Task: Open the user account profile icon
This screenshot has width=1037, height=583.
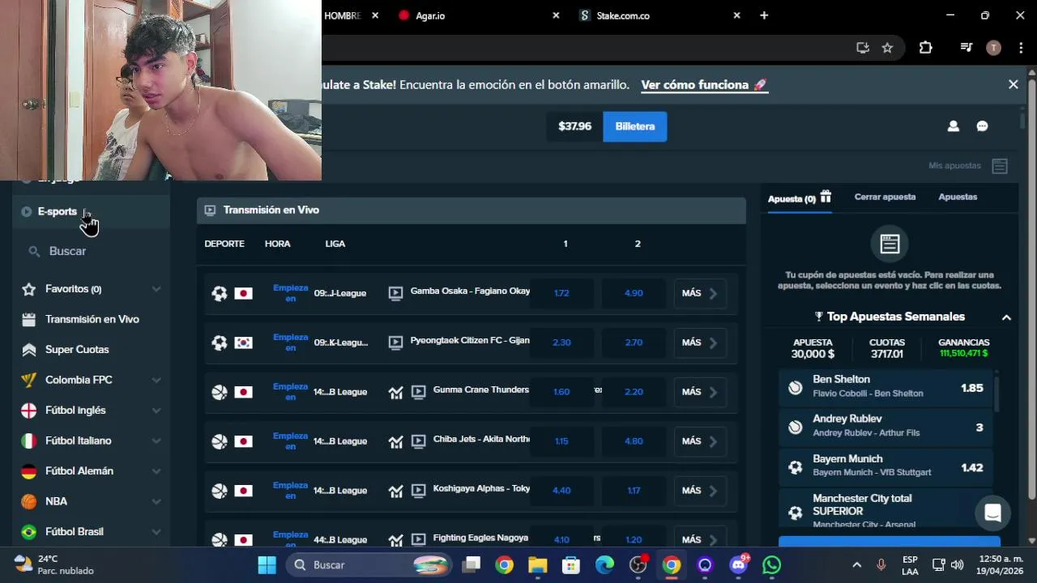Action: click(953, 126)
